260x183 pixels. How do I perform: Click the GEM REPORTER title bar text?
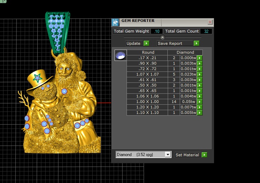[138, 21]
